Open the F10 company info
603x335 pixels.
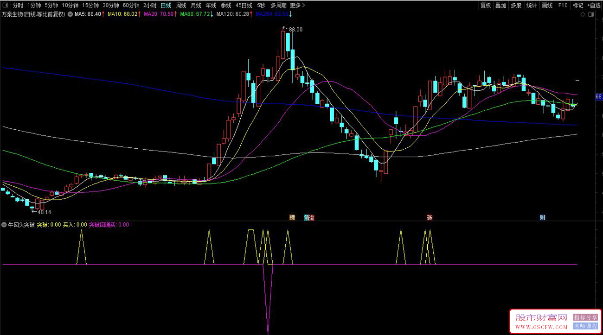click(563, 6)
